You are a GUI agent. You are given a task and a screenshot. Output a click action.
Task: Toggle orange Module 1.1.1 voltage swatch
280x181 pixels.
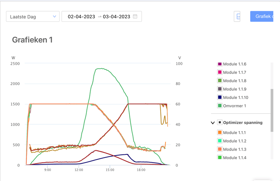pos(220,133)
